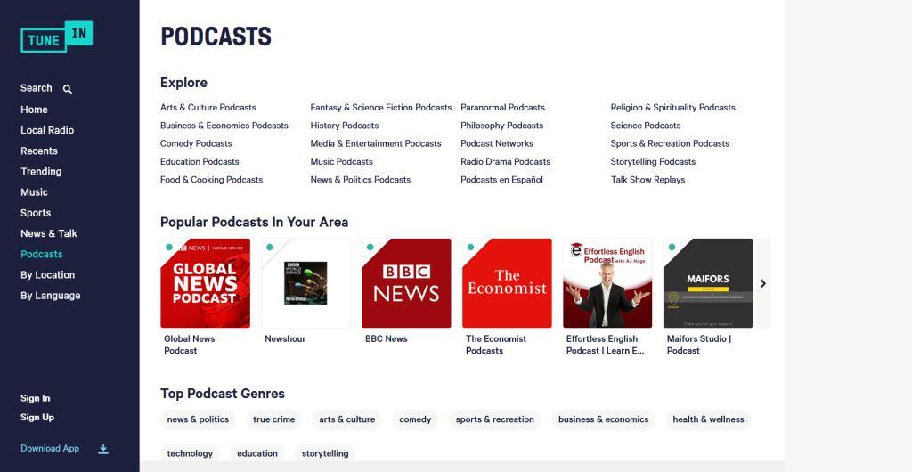Open the Newshour cover thumbnail
Screen dimensions: 912x472
[x=306, y=283]
